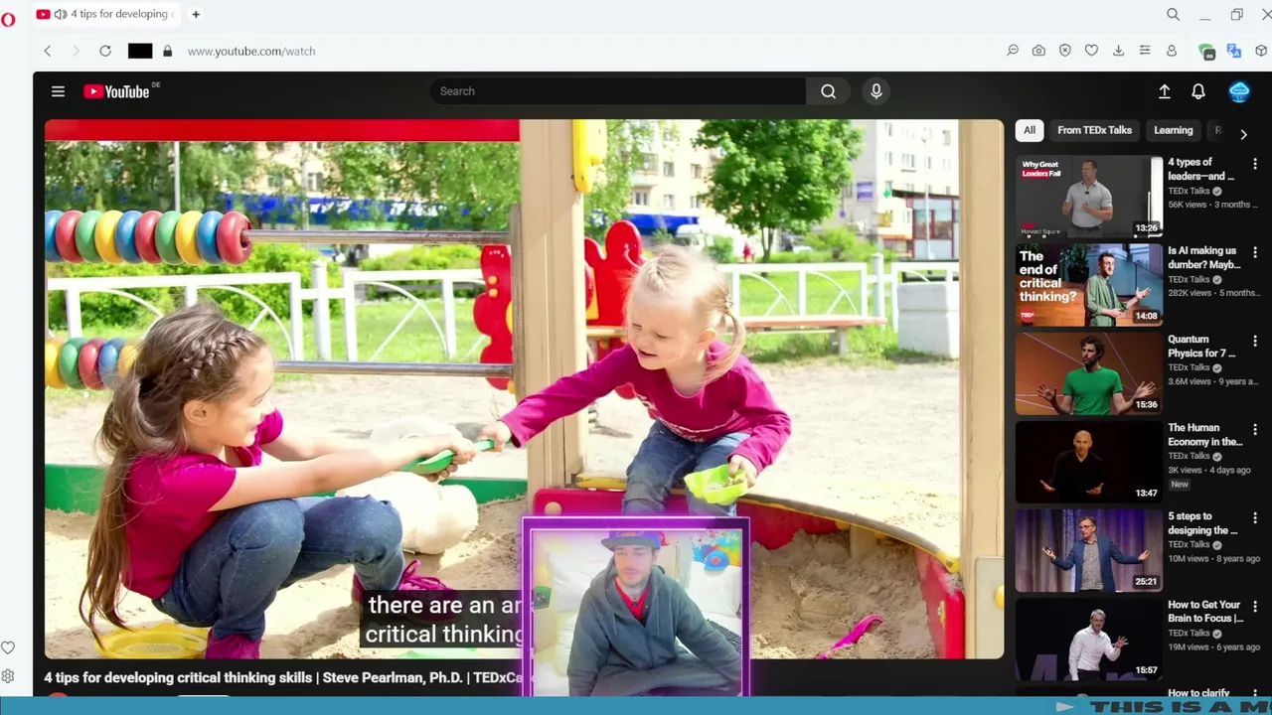Open 5 steps to designing video thumbnail
Viewport: 1272px width, 715px height.
(x=1088, y=549)
